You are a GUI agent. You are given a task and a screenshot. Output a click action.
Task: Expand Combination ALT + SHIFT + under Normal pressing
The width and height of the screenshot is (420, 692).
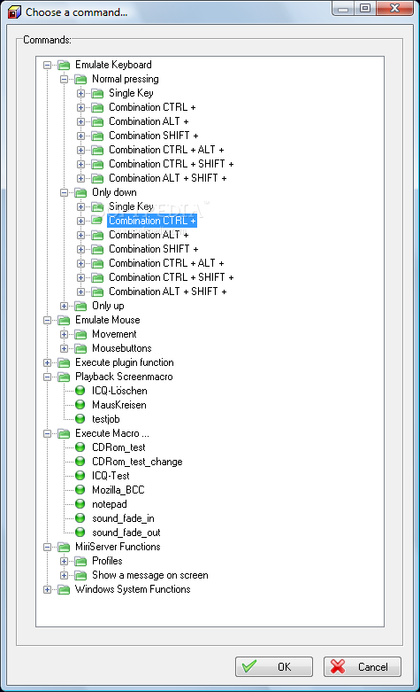coord(80,179)
